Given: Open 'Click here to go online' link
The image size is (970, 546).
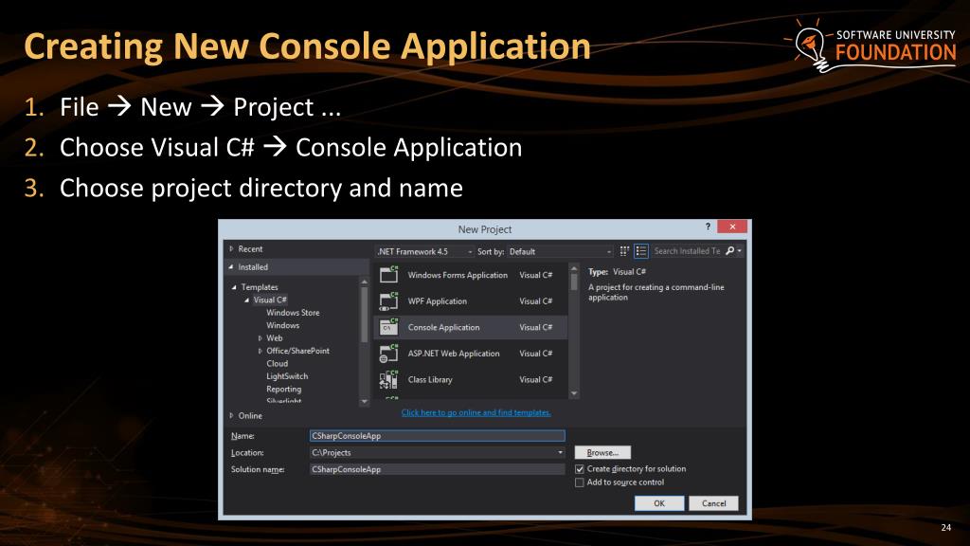Looking at the screenshot, I should (476, 412).
